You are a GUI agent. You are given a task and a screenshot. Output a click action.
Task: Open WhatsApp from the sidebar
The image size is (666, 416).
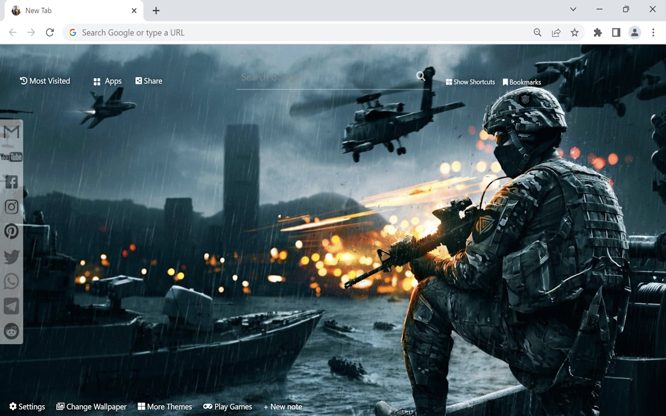[11, 281]
